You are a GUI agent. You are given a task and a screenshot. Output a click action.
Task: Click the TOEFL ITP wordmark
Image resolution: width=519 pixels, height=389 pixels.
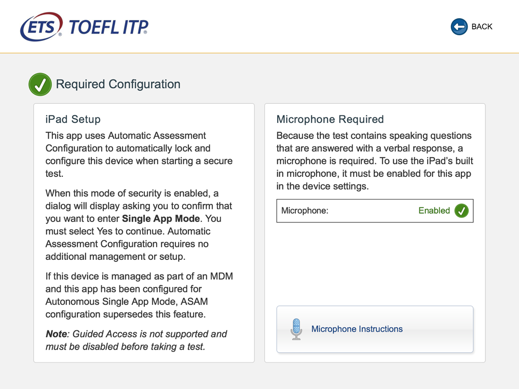coord(108,27)
